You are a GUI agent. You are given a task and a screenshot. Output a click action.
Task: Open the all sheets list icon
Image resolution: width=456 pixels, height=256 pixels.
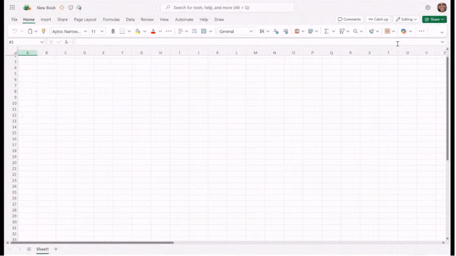(x=29, y=249)
